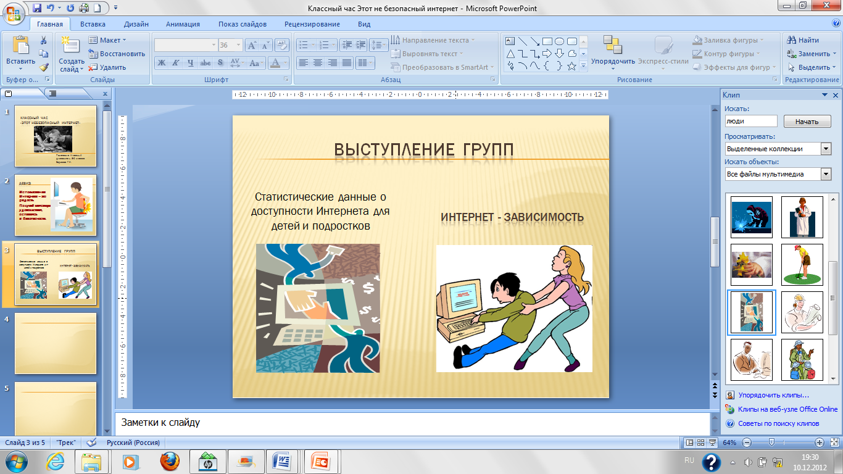Click the Format Painter brush icon

click(44, 67)
